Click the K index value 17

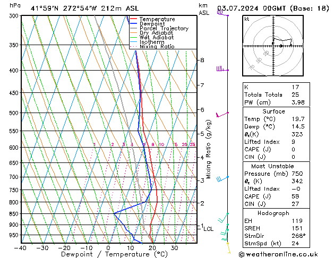click(x=295, y=87)
